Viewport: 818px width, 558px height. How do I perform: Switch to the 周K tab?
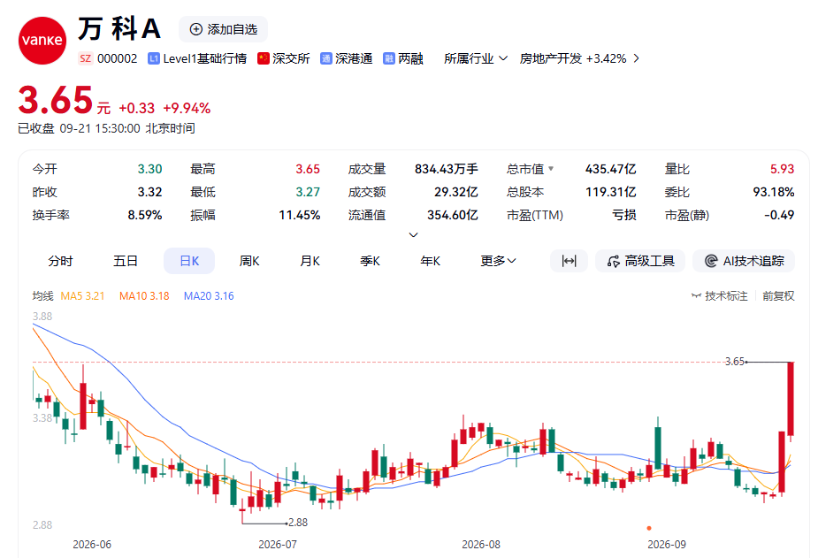click(249, 261)
